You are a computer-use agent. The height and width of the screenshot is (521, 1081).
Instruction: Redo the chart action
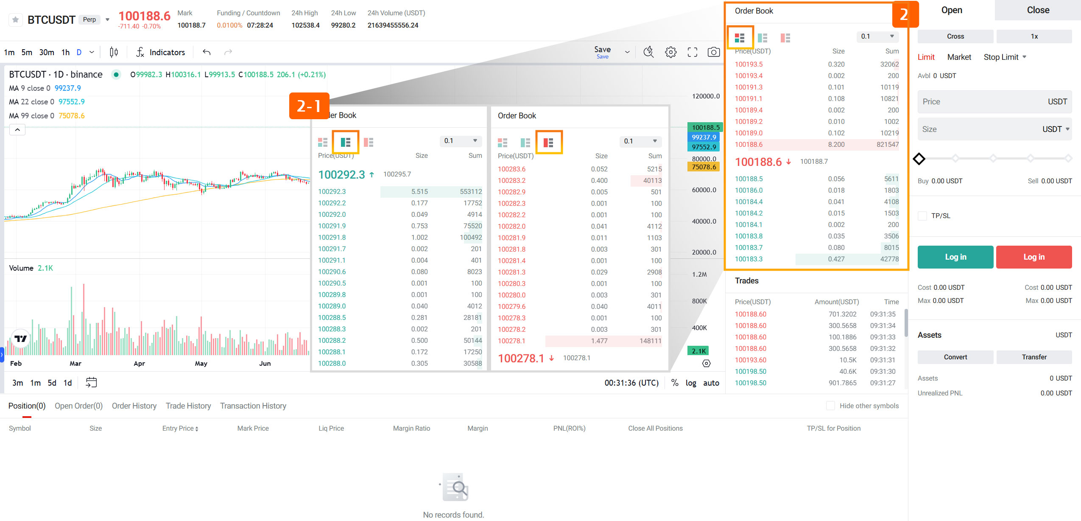point(228,52)
